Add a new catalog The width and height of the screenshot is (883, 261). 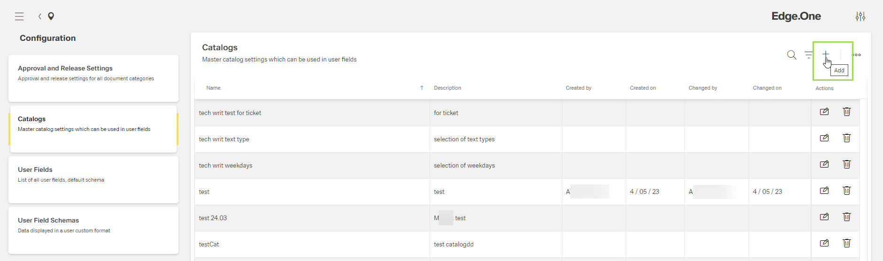[x=826, y=54]
